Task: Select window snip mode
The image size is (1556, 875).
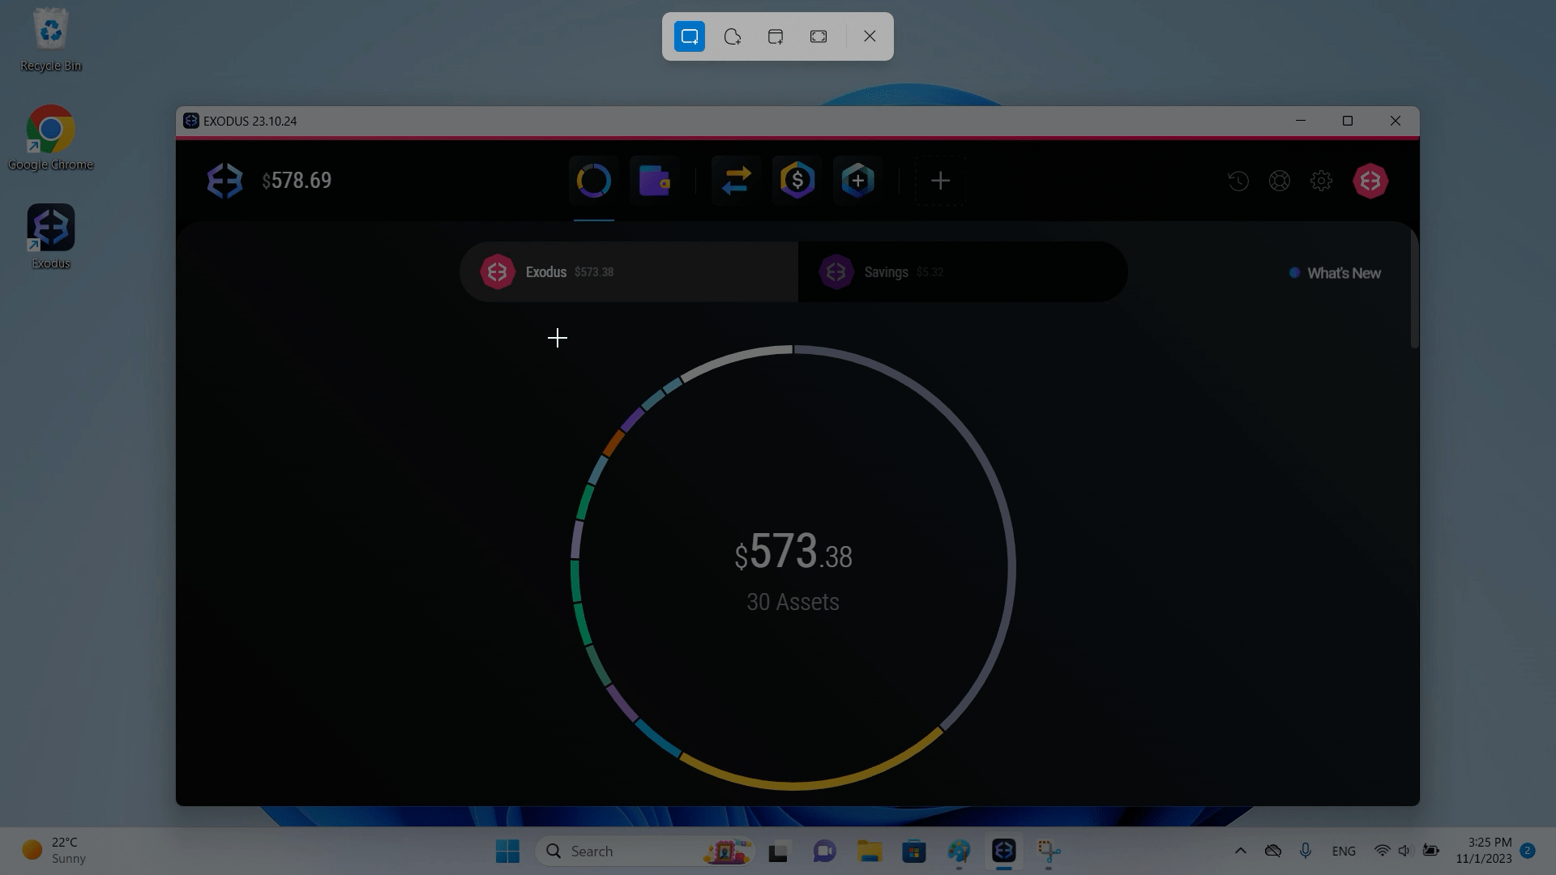Action: pos(776,36)
